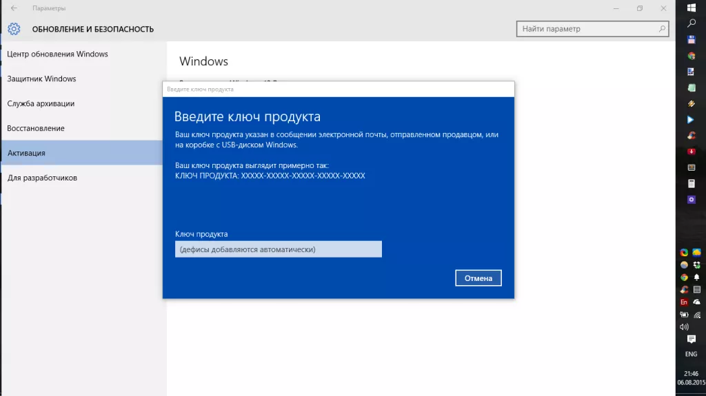
Task: Open the Calculator app in taskbar
Action: click(x=691, y=184)
